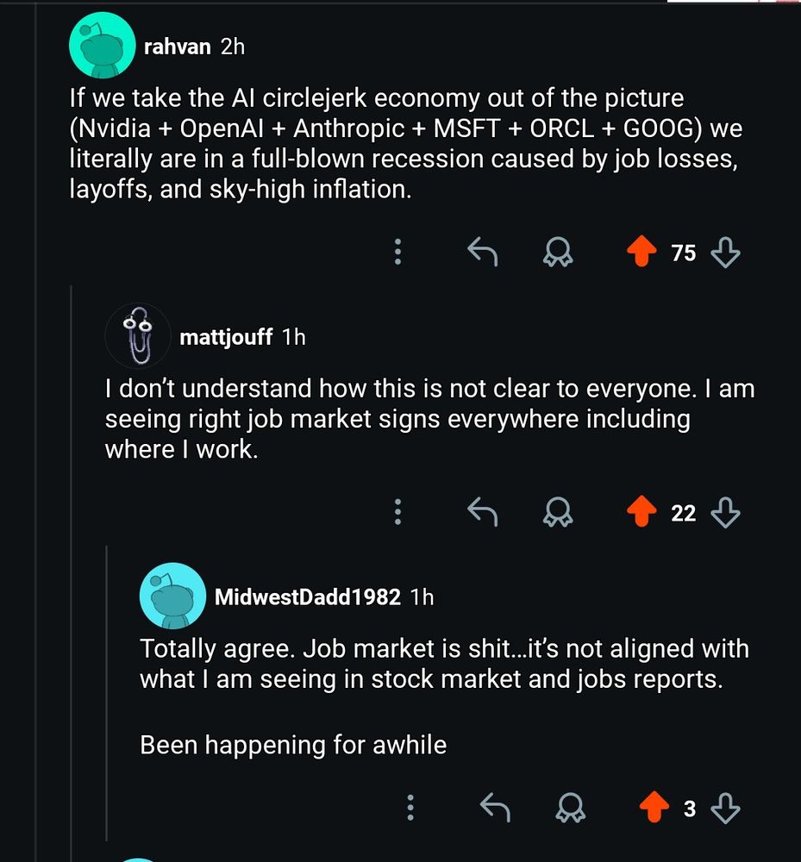The height and width of the screenshot is (862, 801).
Task: Open the overflow menu on mattjouff's comment
Action: click(x=397, y=511)
